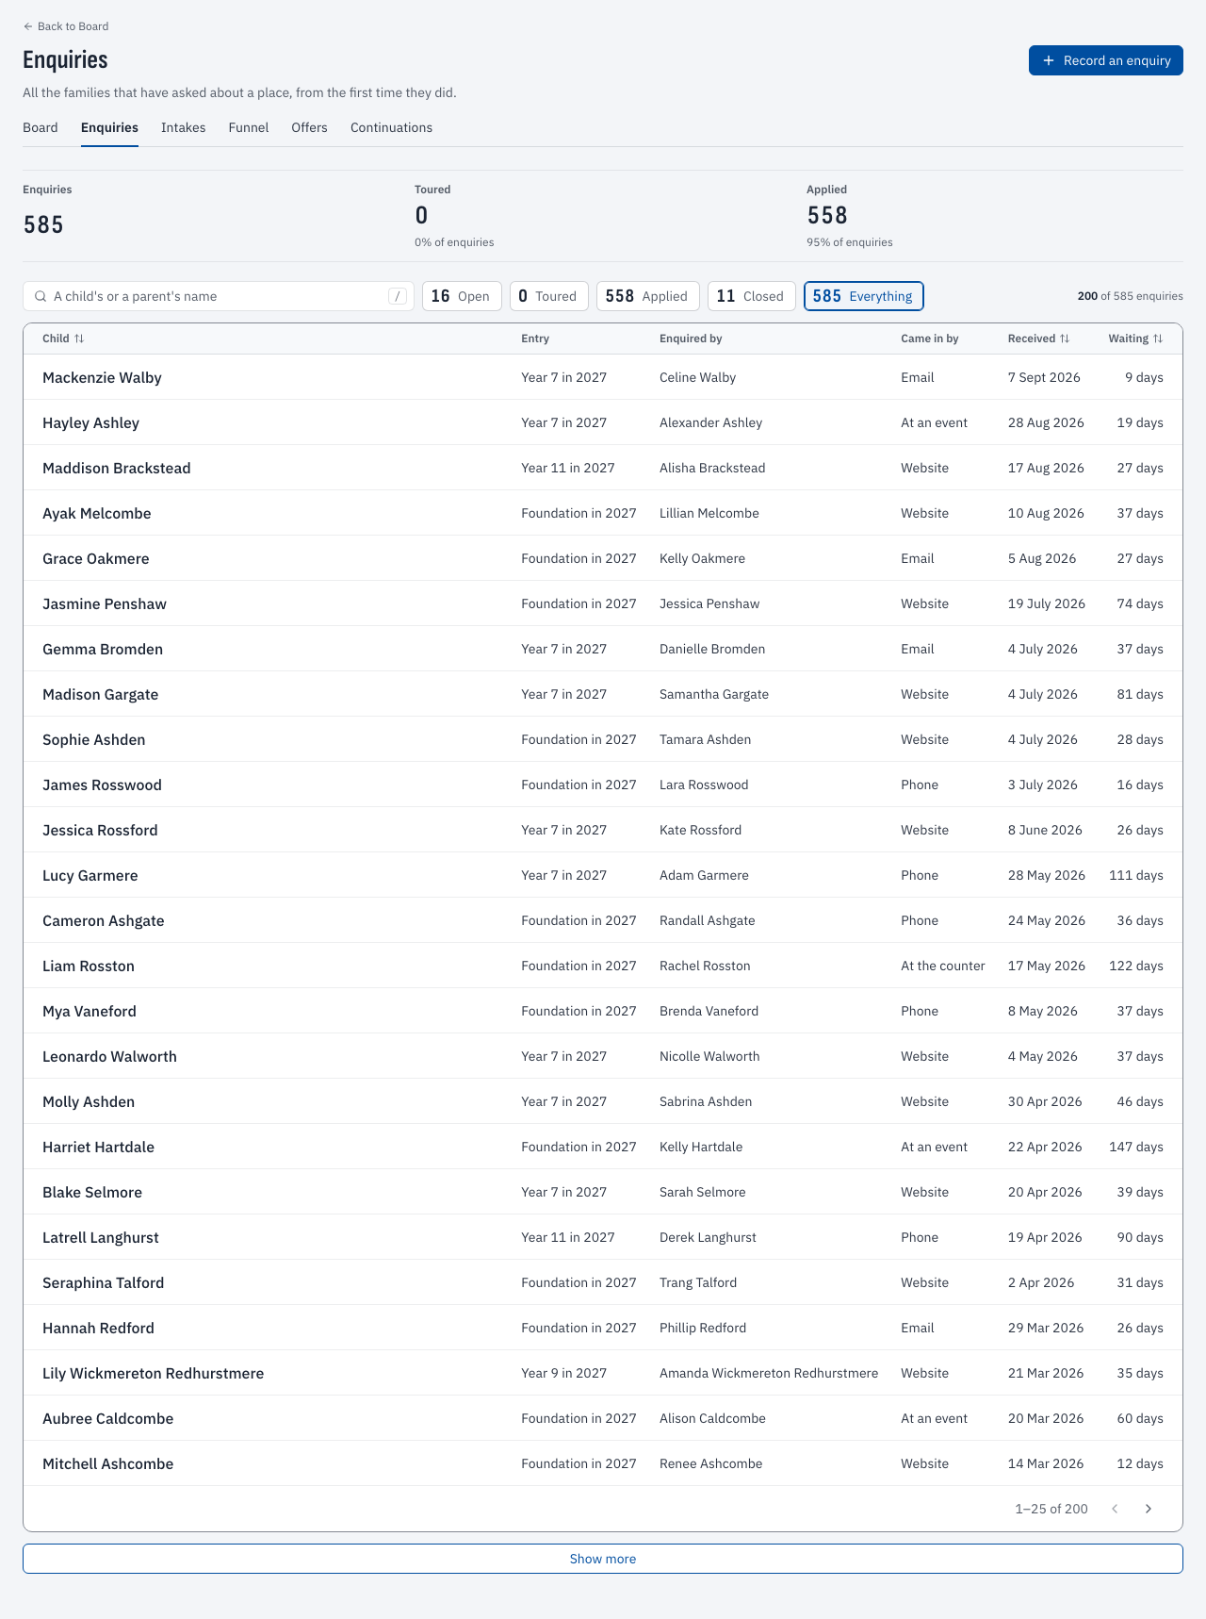
Task: Filter the list to 16 Open enquiries
Action: tap(462, 296)
